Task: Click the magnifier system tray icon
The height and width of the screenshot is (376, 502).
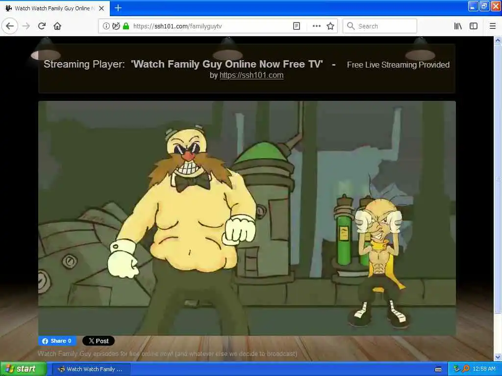Action: (466, 369)
